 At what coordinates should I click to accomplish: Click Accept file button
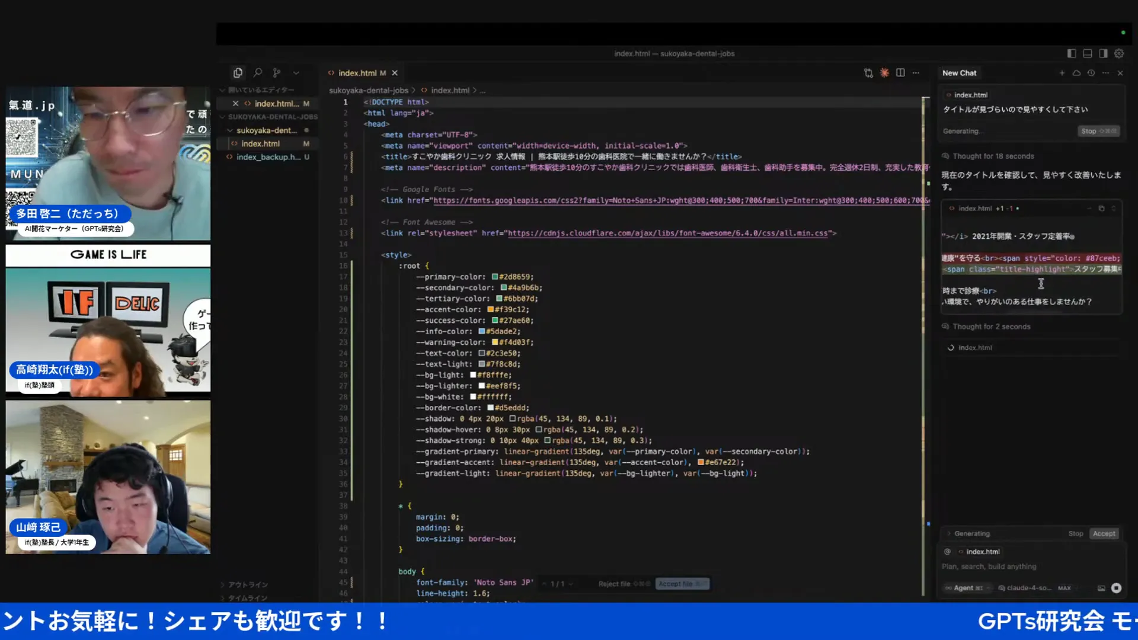coord(682,584)
